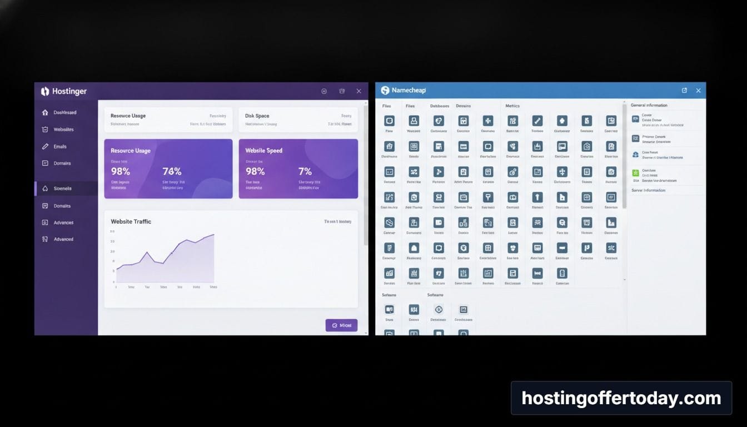Click the Disk Space card in Hostinger

(x=298, y=120)
